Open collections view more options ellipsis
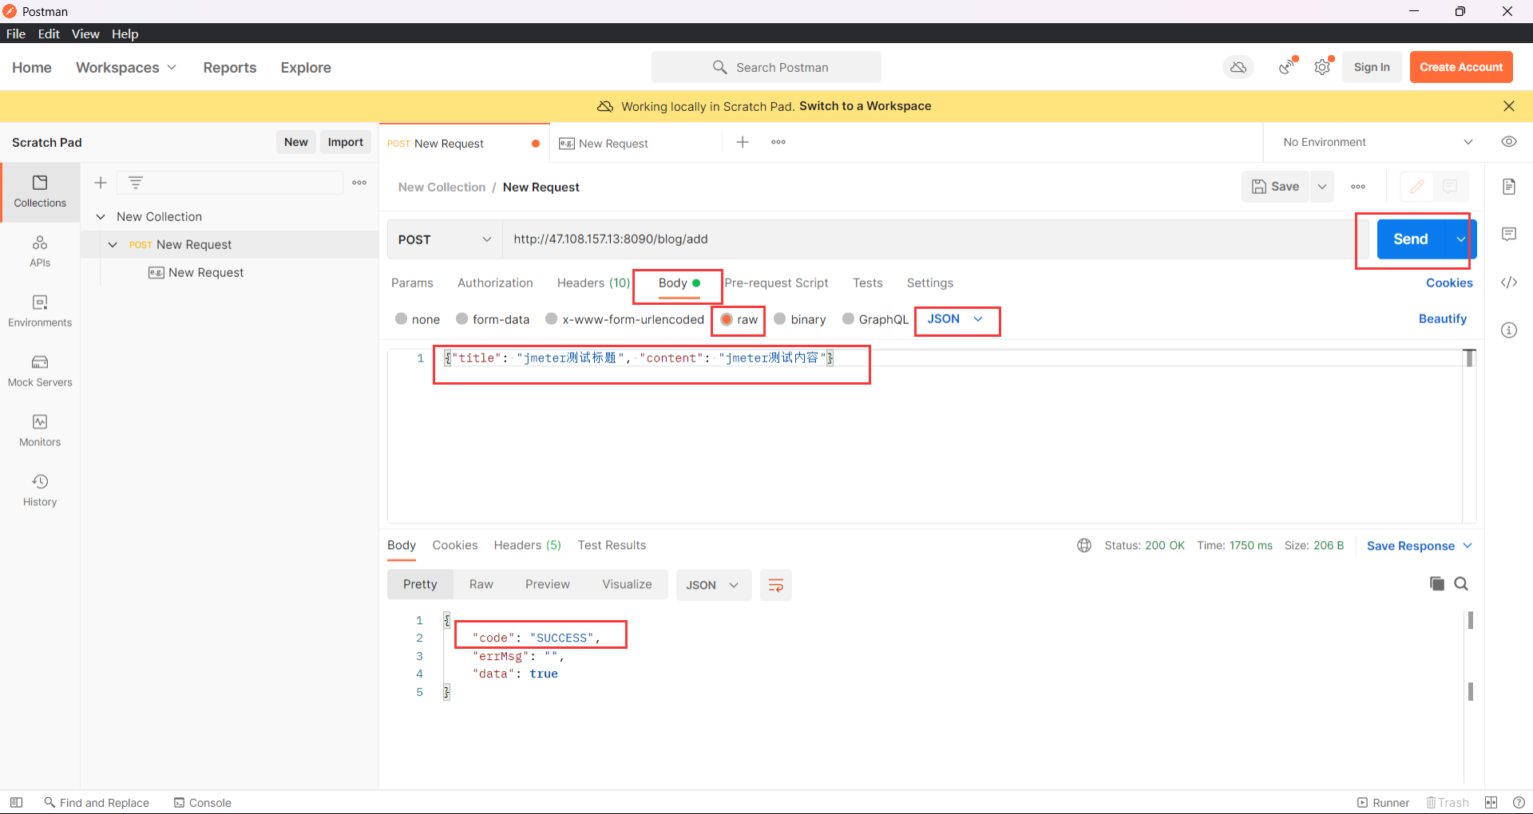Image resolution: width=1533 pixels, height=814 pixels. [x=359, y=183]
